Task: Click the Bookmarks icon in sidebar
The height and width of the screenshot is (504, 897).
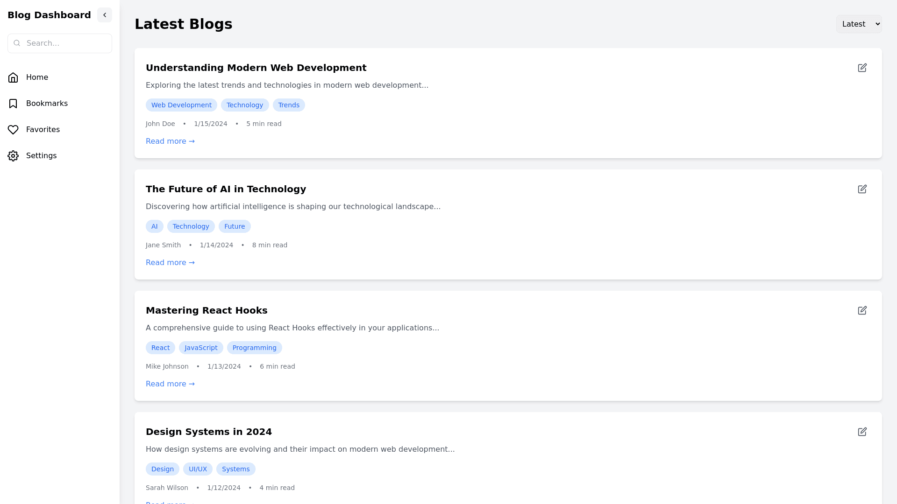Action: 13,104
